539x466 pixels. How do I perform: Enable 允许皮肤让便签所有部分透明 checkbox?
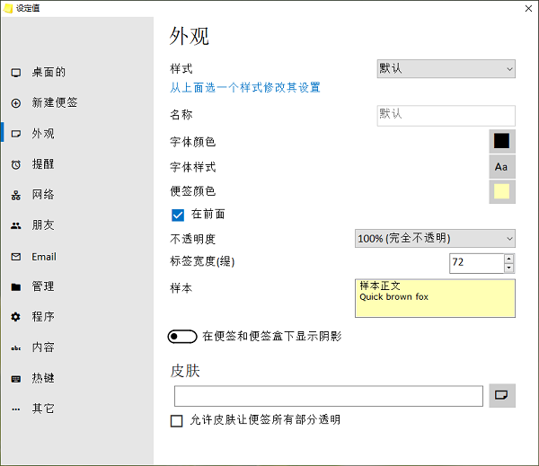click(x=177, y=420)
